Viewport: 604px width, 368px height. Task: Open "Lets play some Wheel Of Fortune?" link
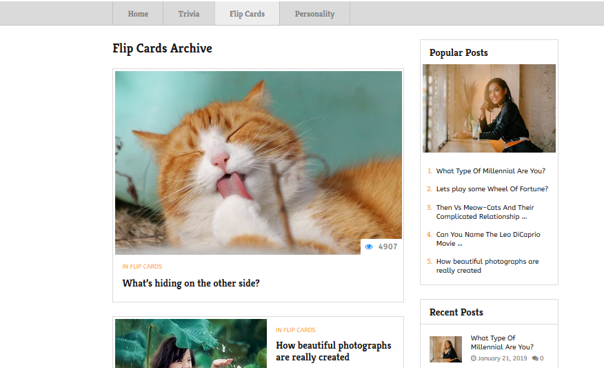click(x=492, y=189)
